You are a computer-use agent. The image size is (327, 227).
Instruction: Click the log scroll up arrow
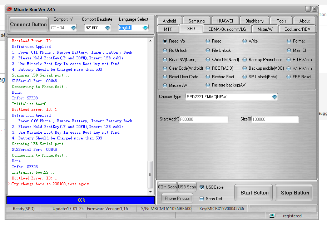(150, 41)
